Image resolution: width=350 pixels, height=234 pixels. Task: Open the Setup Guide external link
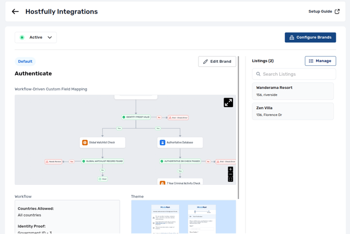coord(324,11)
